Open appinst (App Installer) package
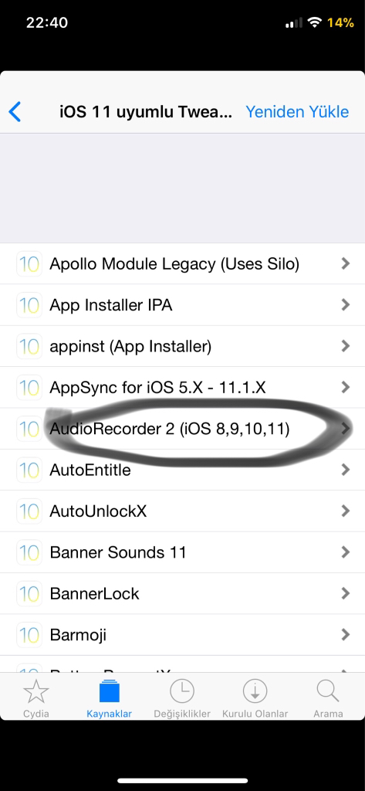This screenshot has width=365, height=791. click(182, 346)
